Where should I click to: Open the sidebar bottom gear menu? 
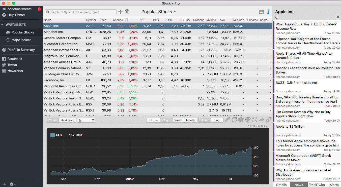point(12,184)
